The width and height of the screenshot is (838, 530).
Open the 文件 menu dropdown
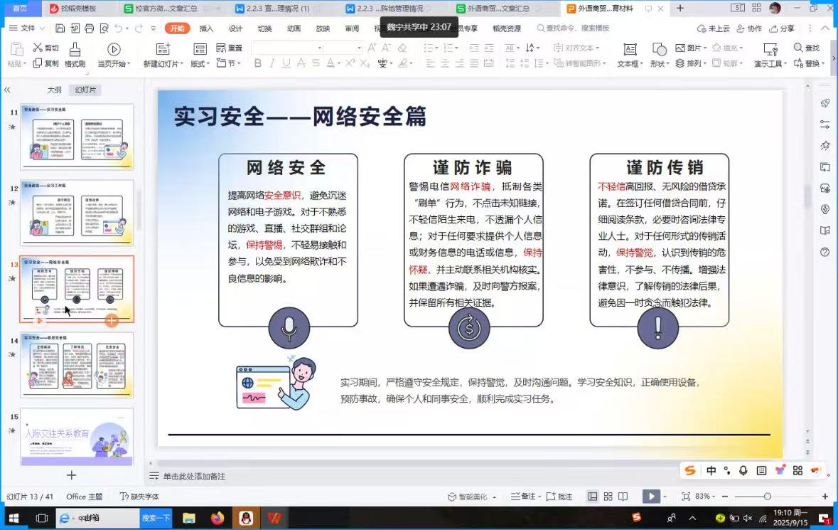pyautogui.click(x=28, y=28)
